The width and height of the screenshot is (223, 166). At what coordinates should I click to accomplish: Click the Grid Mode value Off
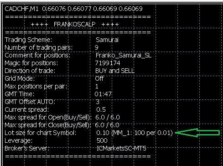pos(99,78)
